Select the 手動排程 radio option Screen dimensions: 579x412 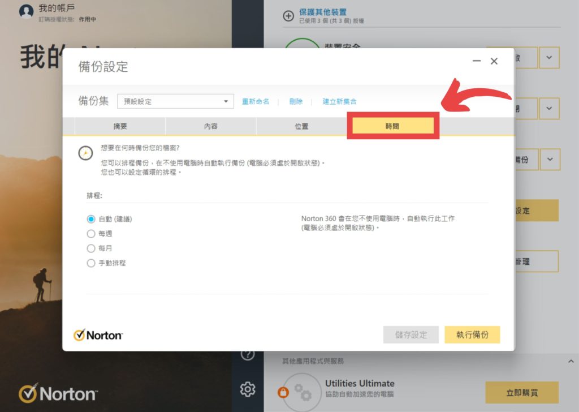(91, 263)
